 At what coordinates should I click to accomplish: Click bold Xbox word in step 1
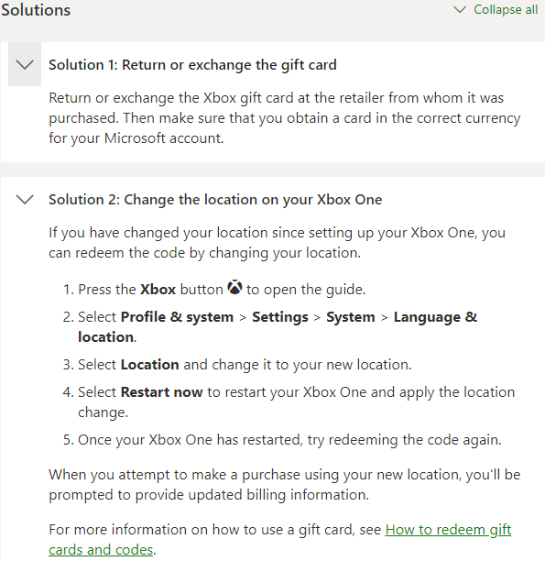click(x=158, y=290)
